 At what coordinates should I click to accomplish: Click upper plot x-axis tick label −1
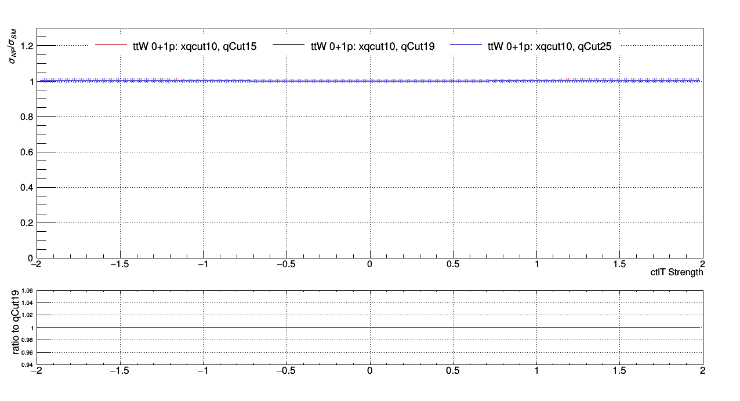(x=203, y=264)
